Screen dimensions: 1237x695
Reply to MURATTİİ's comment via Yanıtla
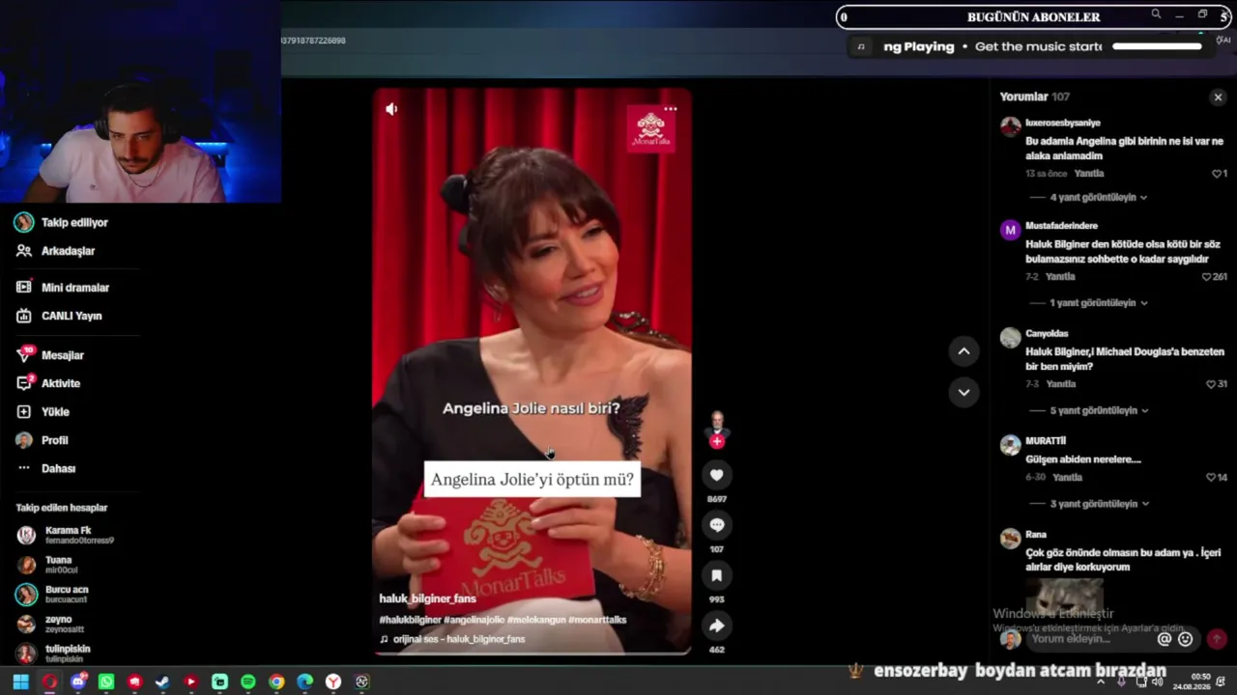coord(1068,478)
